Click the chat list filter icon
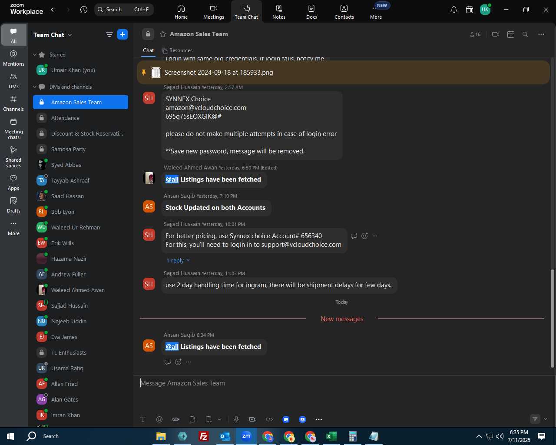Screen dimensions: 556x445 pyautogui.click(x=109, y=35)
